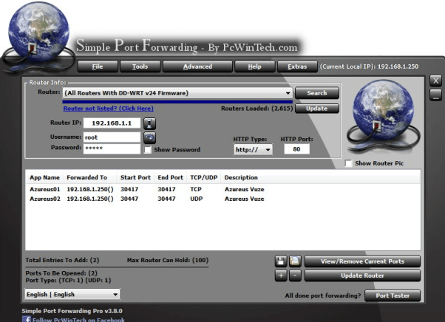Click the App Name column header
The image size is (445, 322).
44,177
